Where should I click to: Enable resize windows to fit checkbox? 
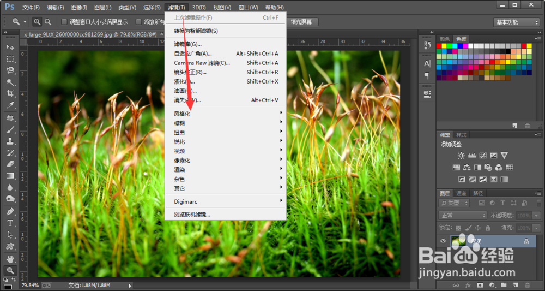tap(64, 22)
